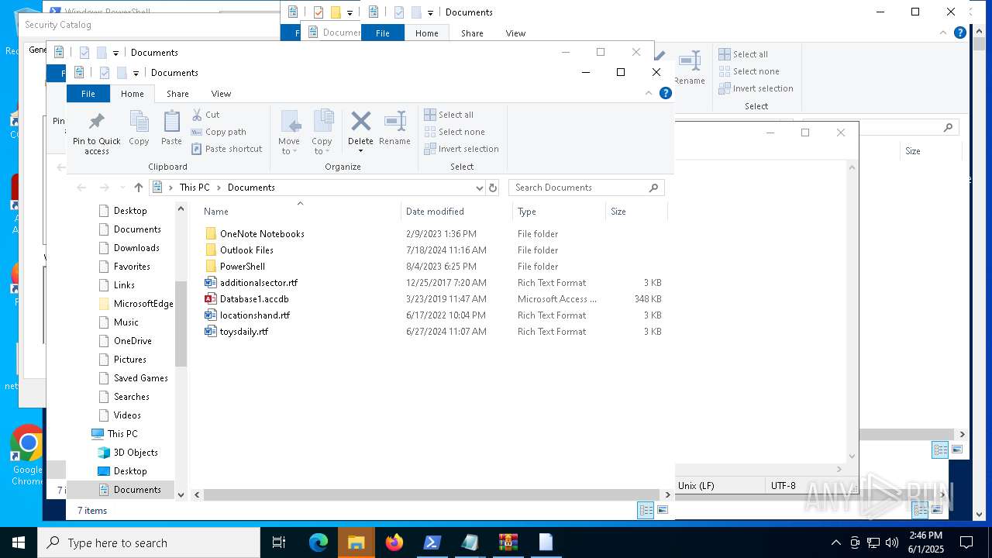This screenshot has height=558, width=992.
Task: Click Select all in front window
Action: point(449,115)
